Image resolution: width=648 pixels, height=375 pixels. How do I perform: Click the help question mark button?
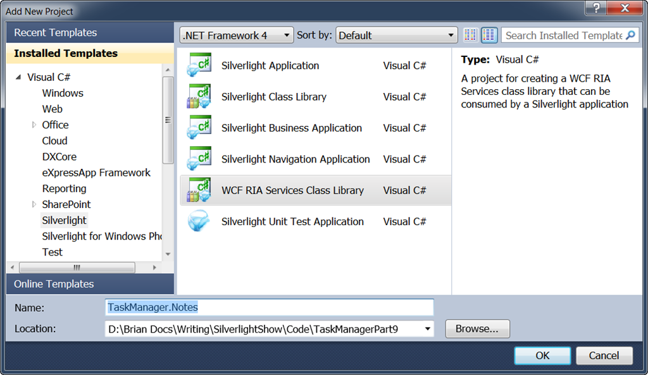(x=596, y=8)
